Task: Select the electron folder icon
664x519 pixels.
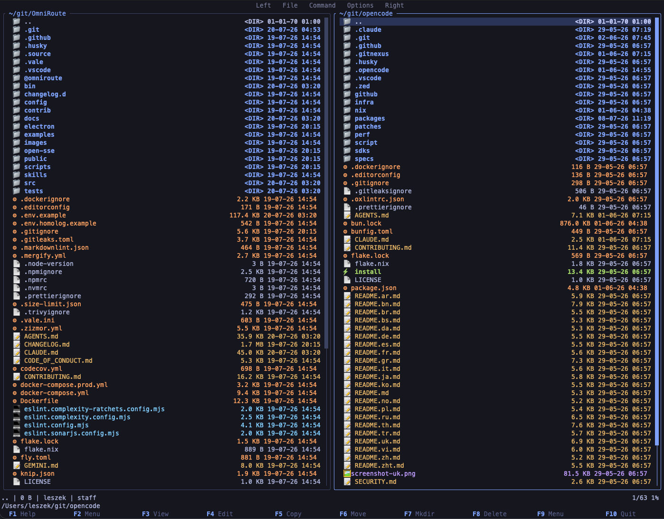Action: tap(17, 126)
